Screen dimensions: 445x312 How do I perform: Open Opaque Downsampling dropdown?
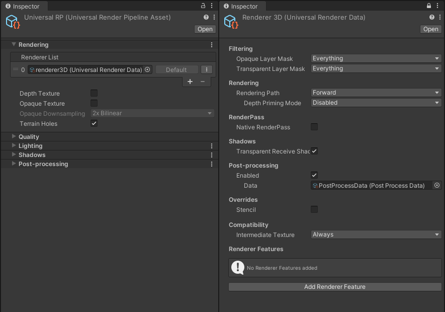(152, 113)
